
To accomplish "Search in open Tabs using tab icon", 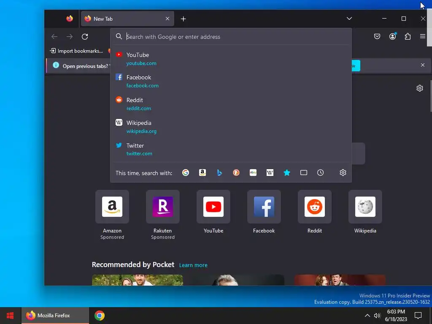I will tap(304, 173).
